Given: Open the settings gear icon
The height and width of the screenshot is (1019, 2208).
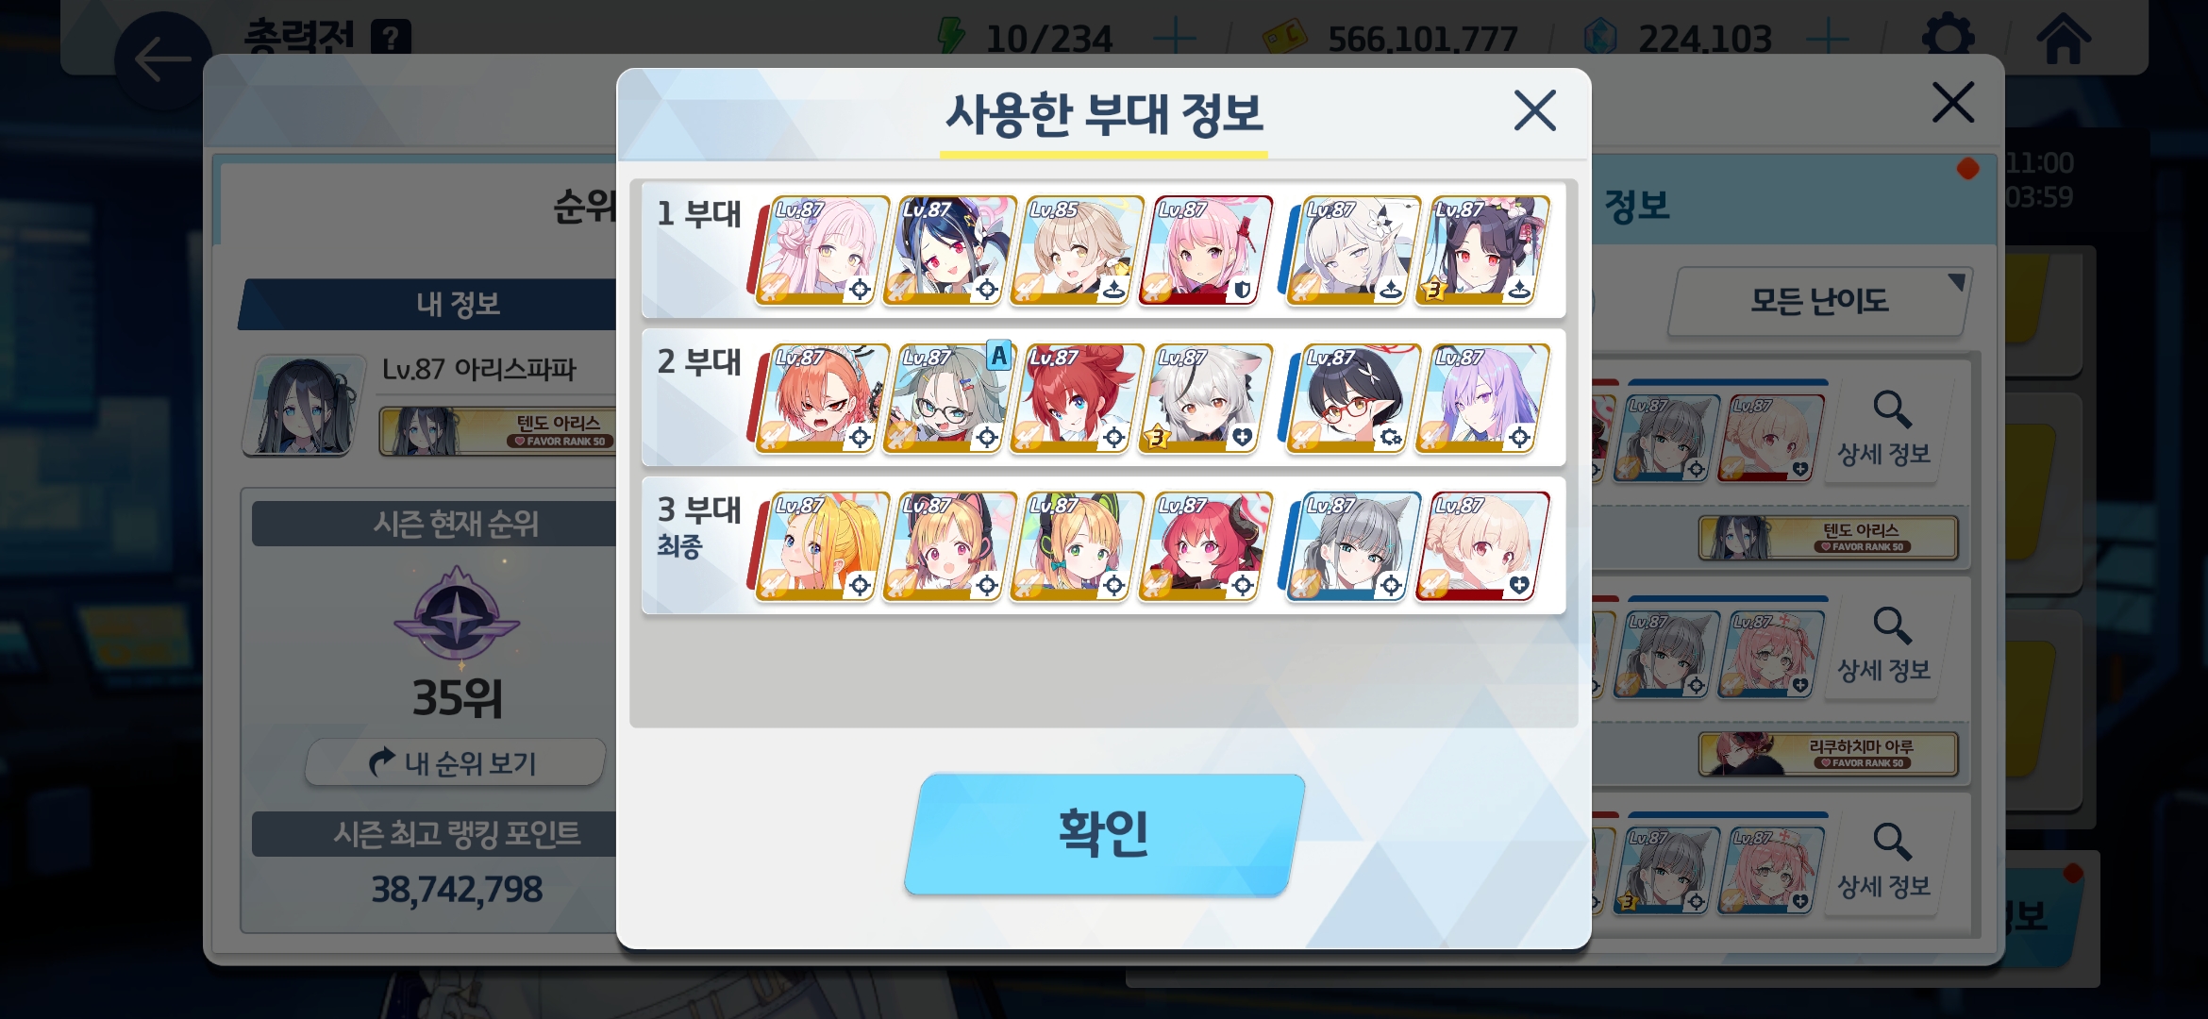Looking at the screenshot, I should 1948,38.
